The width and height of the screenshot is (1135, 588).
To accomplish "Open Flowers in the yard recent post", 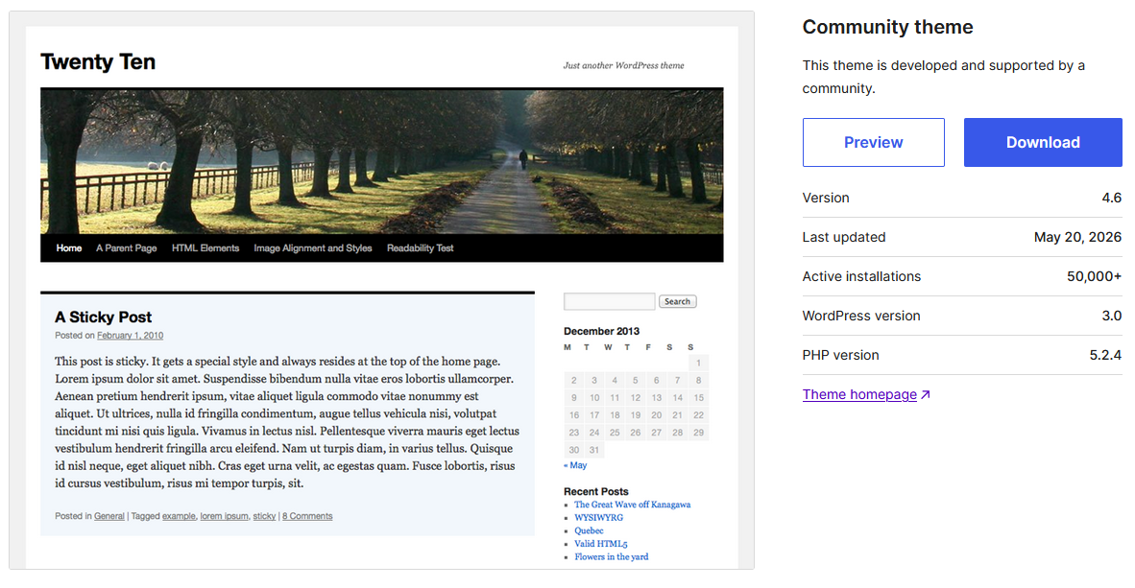I will pyautogui.click(x=612, y=557).
